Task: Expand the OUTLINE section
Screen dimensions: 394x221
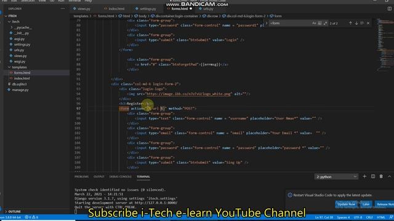Action: coord(14,211)
